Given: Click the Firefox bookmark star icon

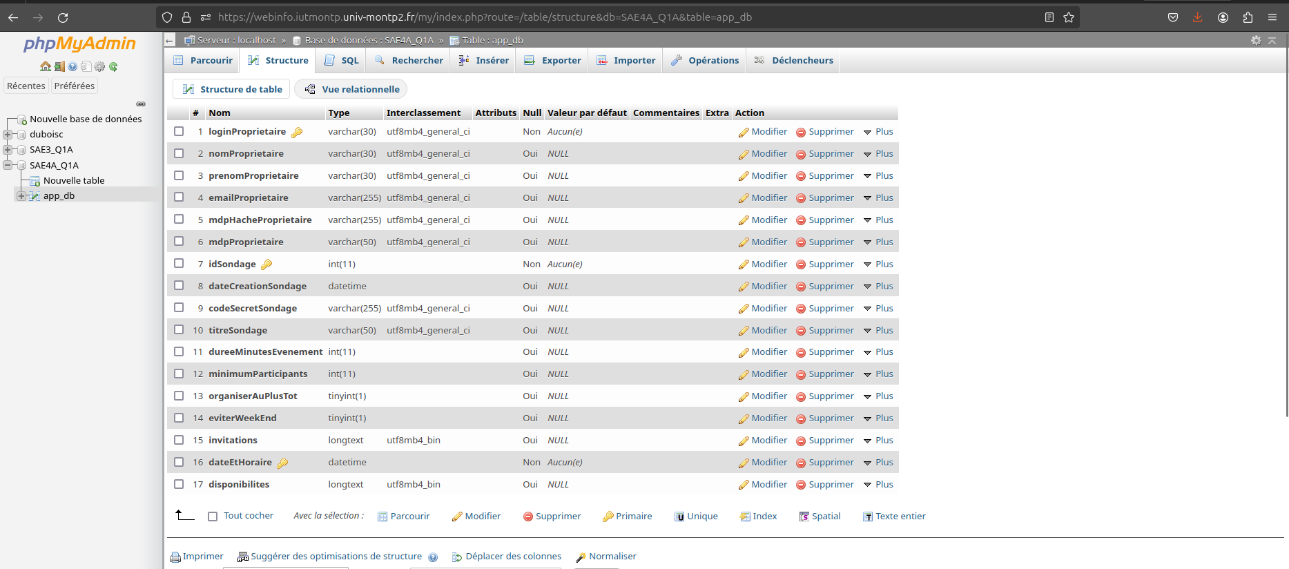Looking at the screenshot, I should pyautogui.click(x=1069, y=17).
